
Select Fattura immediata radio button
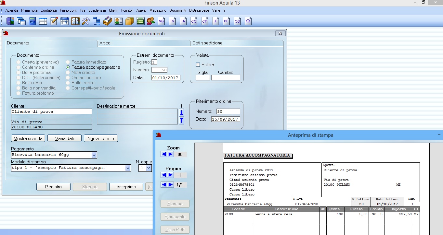68,62
